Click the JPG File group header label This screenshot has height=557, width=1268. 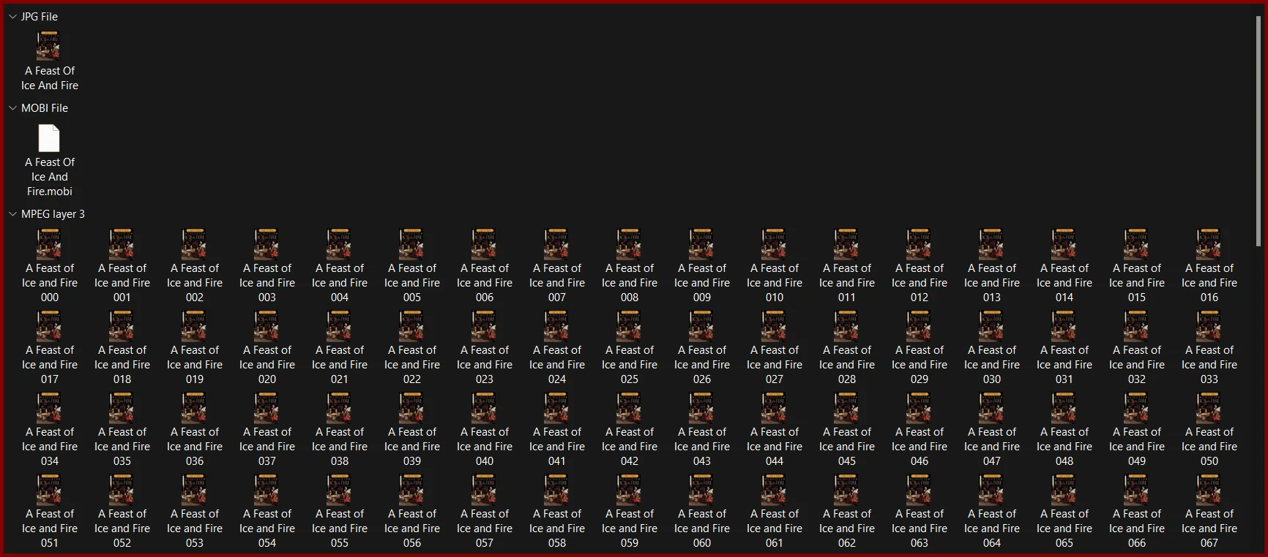click(x=40, y=16)
